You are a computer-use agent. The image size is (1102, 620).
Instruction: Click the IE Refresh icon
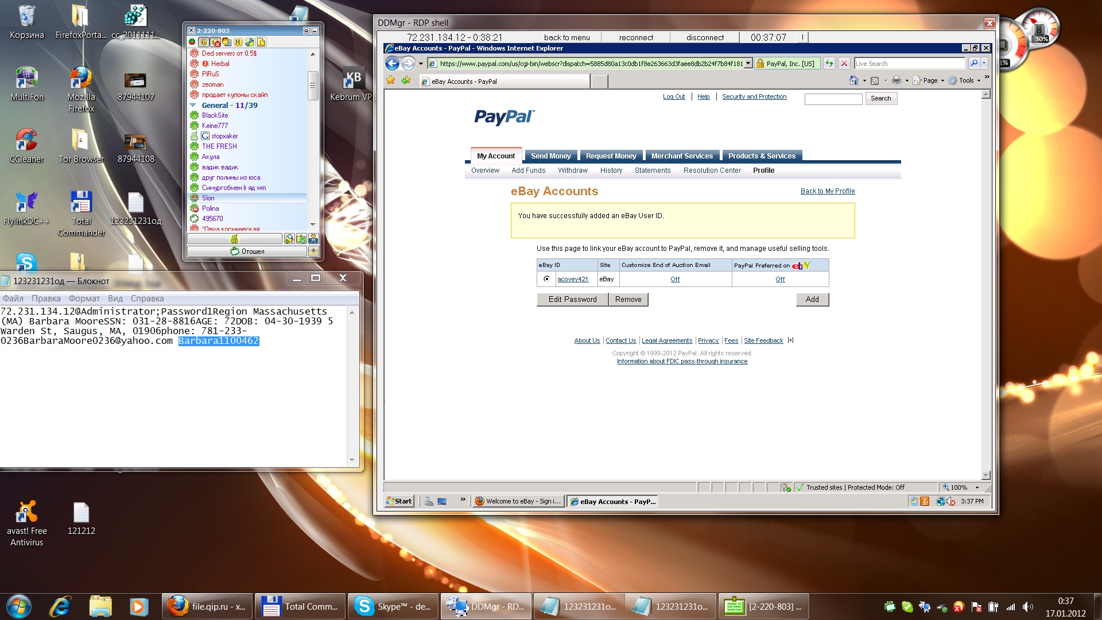(x=829, y=64)
